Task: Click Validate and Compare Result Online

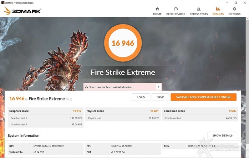Action: point(203,97)
